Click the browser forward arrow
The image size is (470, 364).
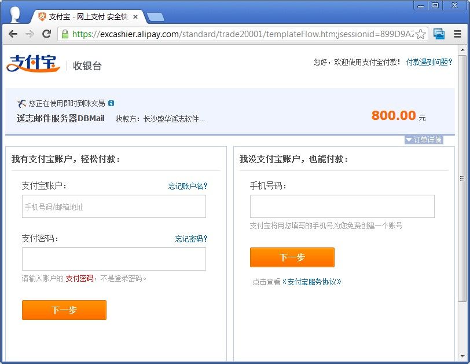click(x=30, y=34)
